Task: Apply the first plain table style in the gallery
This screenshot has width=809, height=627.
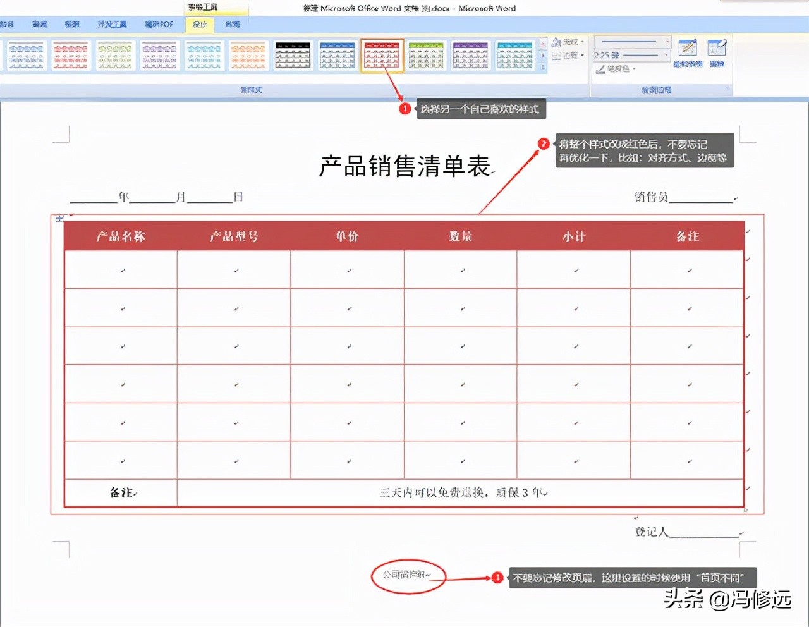Action: point(26,55)
